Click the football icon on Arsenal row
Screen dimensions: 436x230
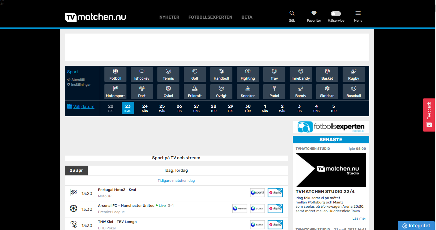pyautogui.click(x=73, y=208)
